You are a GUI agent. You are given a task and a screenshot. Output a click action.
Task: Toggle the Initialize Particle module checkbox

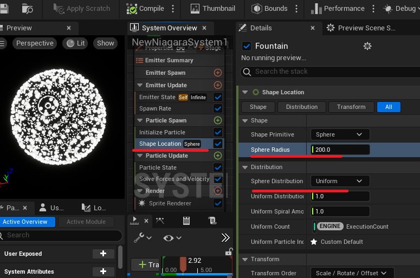218,132
